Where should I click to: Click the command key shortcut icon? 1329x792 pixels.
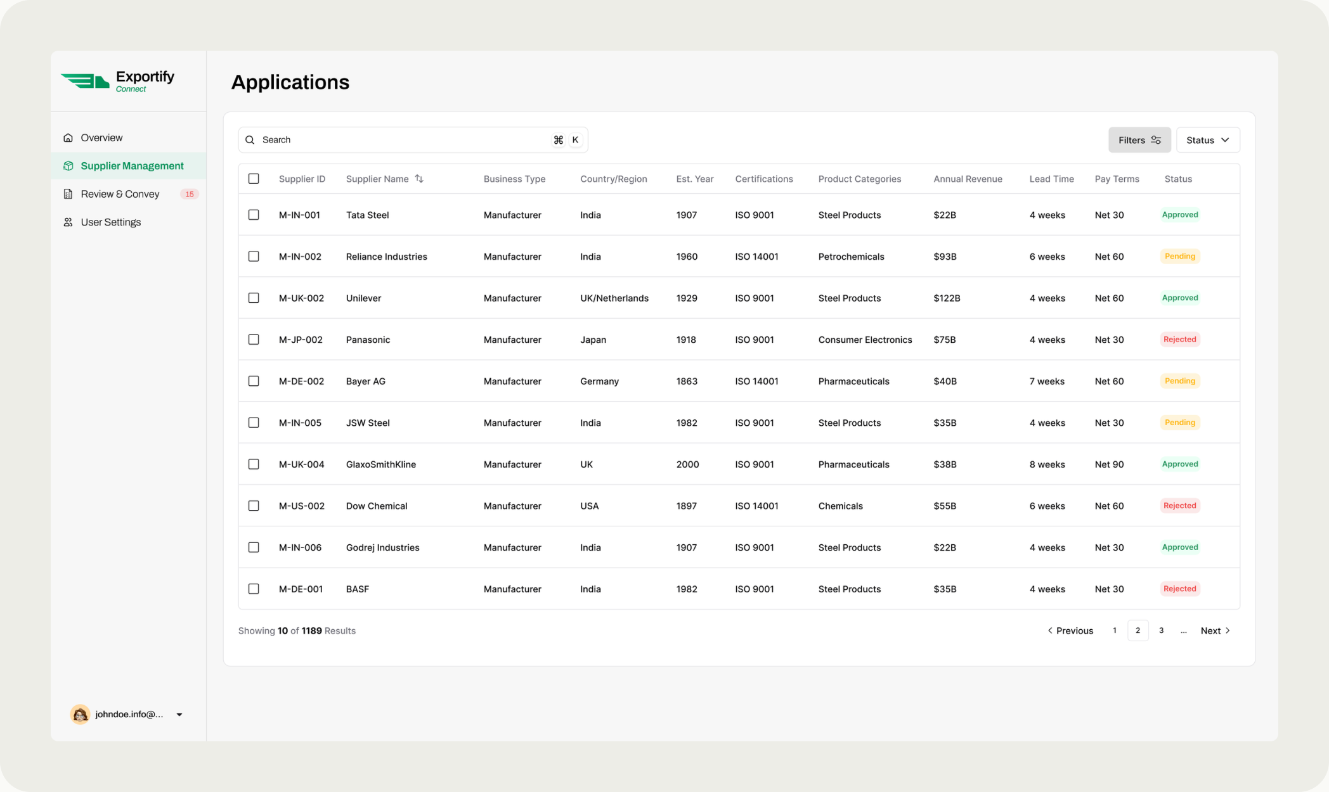[558, 140]
